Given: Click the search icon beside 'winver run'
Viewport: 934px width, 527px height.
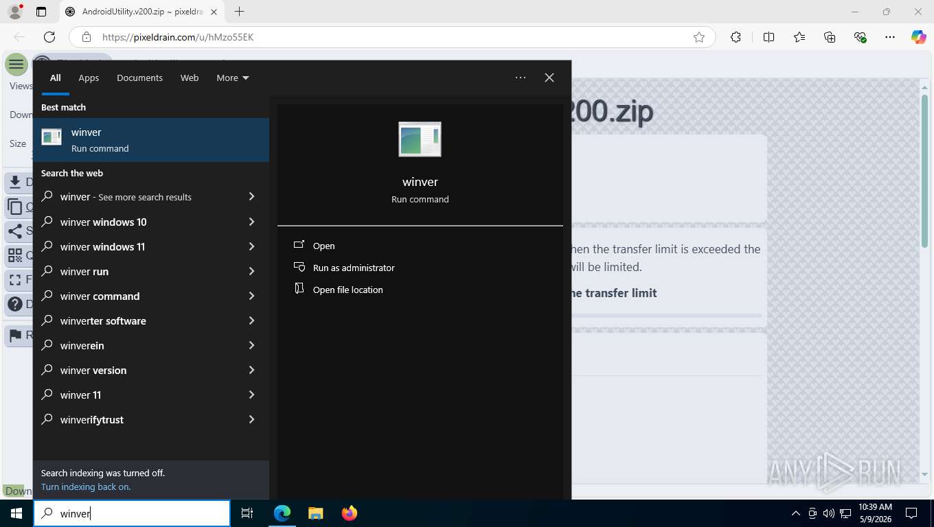Looking at the screenshot, I should [47, 271].
